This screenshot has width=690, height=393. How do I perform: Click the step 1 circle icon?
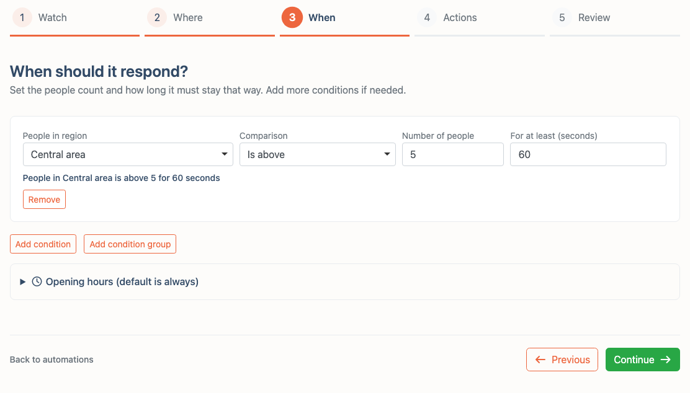pyautogui.click(x=22, y=17)
